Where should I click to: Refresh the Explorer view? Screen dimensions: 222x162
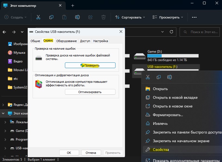pos(171,32)
